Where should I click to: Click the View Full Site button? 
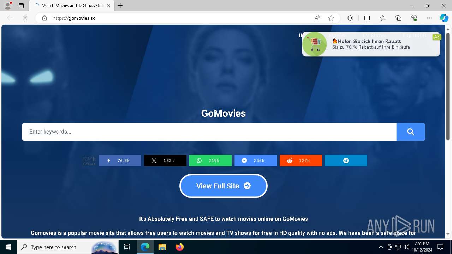pos(224,186)
